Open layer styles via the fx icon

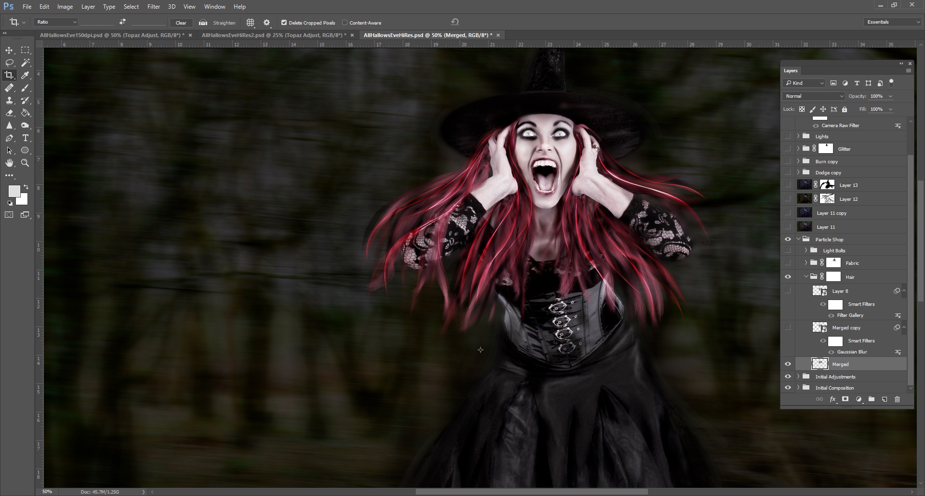[832, 399]
